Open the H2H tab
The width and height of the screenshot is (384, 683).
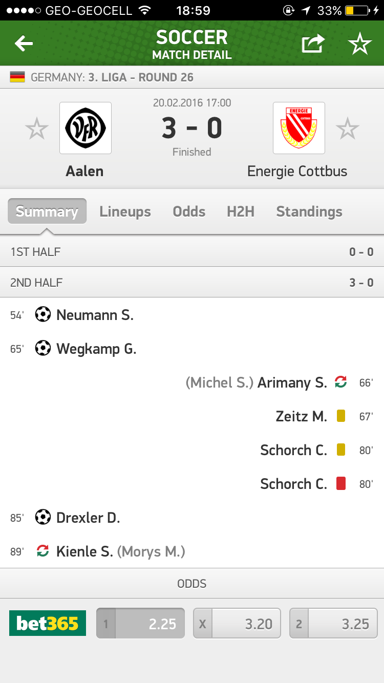point(241,211)
